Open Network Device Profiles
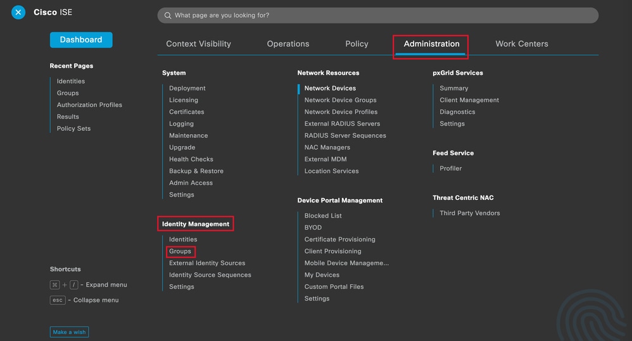The image size is (632, 341). point(341,112)
